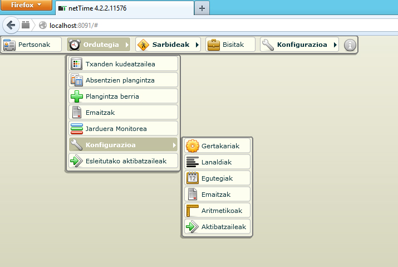This screenshot has height=267, width=398.
Task: Click the Sarbideak pedestrian sign icon
Action: [x=143, y=45]
